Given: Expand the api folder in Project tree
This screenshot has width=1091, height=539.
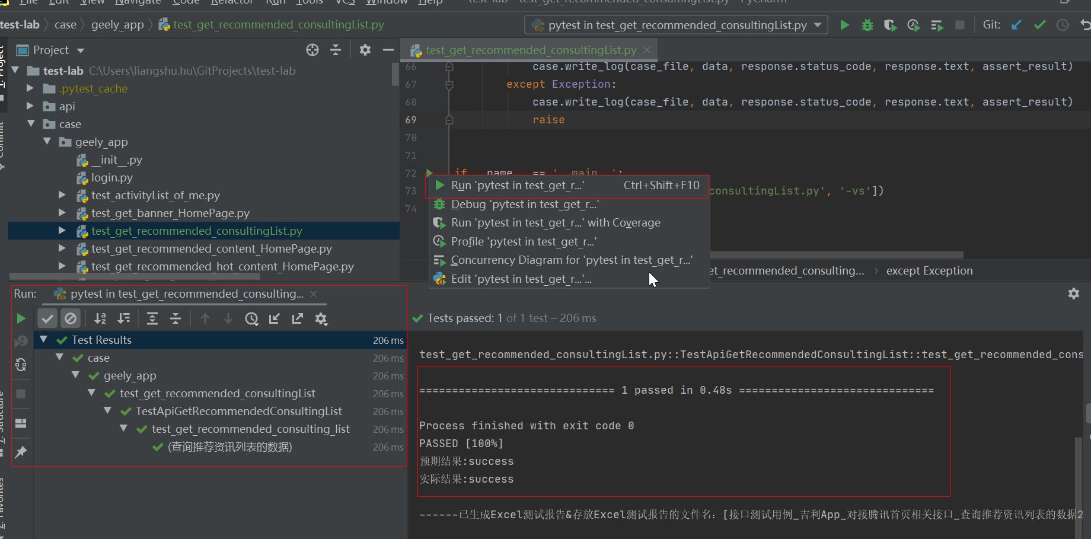Looking at the screenshot, I should (x=30, y=106).
